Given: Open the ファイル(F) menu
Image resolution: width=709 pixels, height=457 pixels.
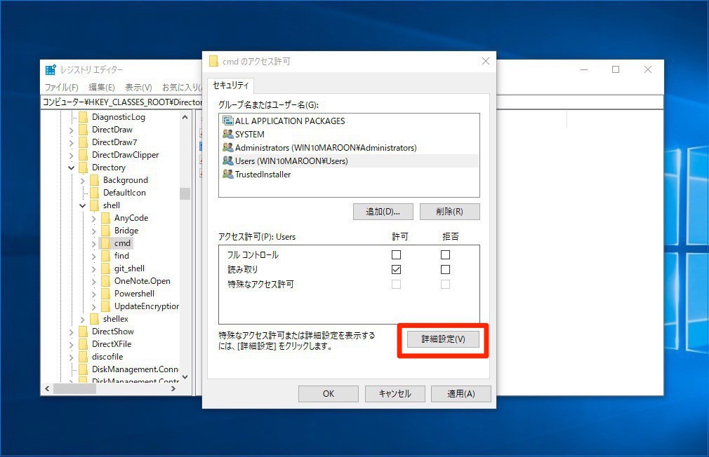Looking at the screenshot, I should point(62,87).
